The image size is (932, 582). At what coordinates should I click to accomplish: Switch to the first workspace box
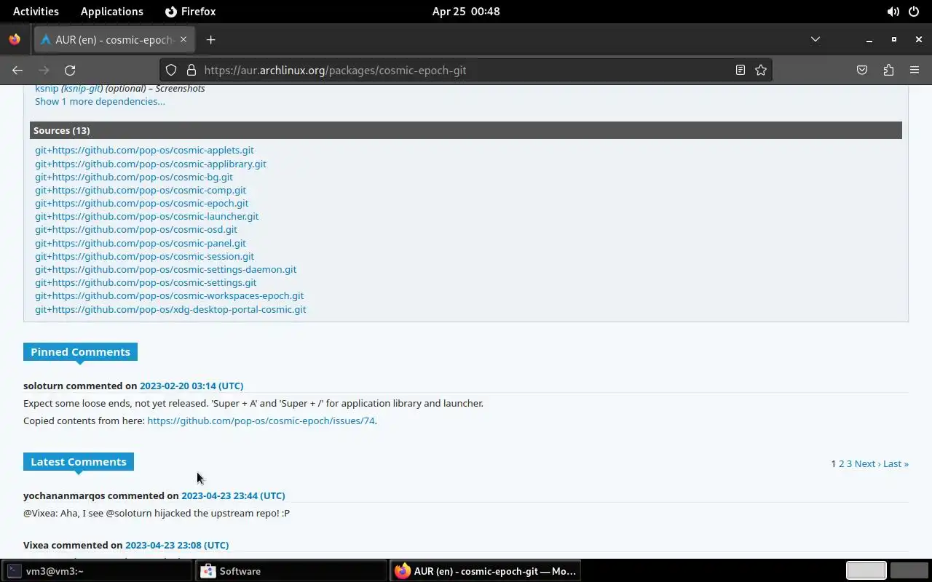click(866, 571)
